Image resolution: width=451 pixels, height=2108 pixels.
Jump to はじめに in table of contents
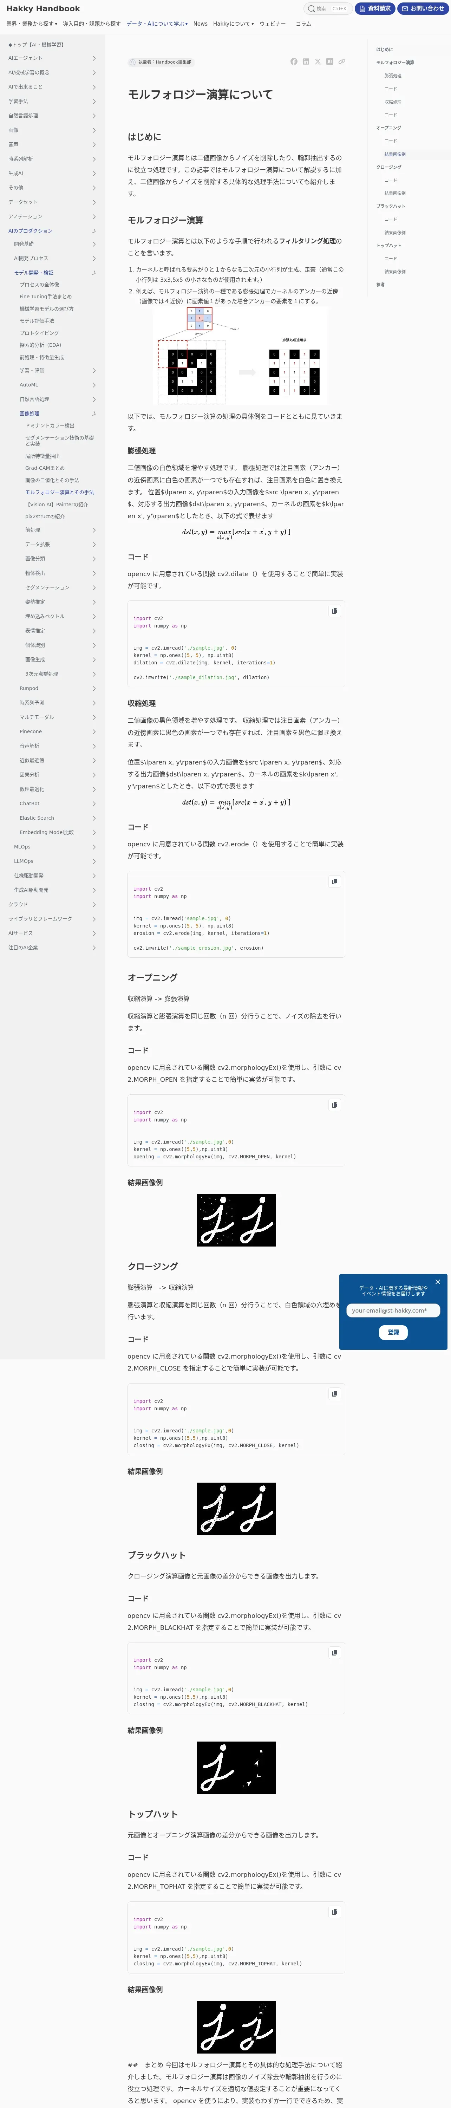point(385,49)
